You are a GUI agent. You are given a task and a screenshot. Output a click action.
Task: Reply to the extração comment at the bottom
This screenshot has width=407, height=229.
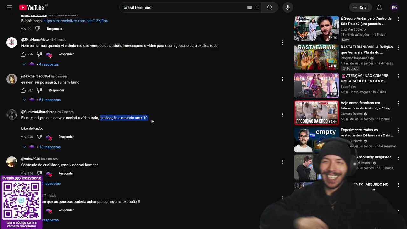[x=66, y=210]
